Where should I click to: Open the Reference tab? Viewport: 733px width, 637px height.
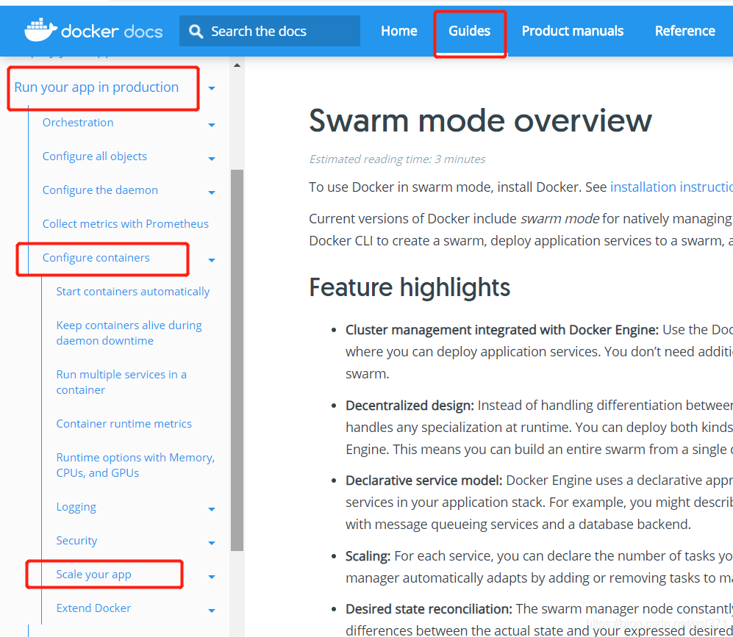pyautogui.click(x=685, y=31)
